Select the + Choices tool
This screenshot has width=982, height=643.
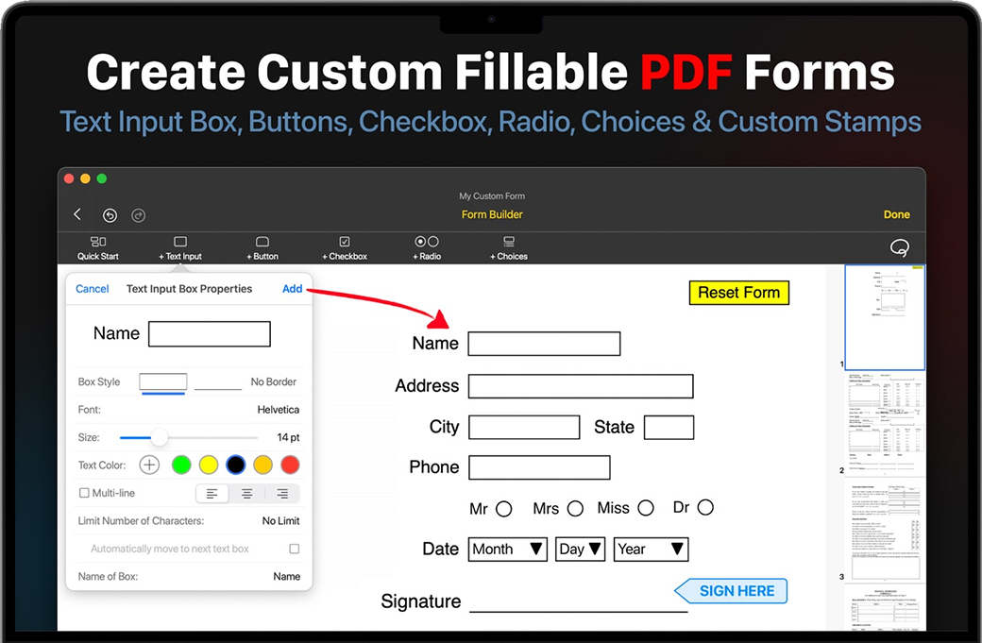pyautogui.click(x=509, y=248)
